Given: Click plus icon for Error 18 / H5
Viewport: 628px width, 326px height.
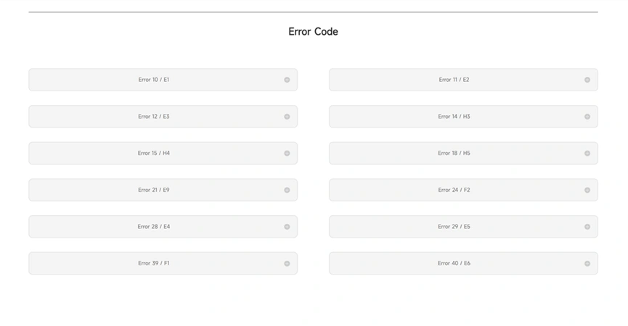Looking at the screenshot, I should [587, 154].
